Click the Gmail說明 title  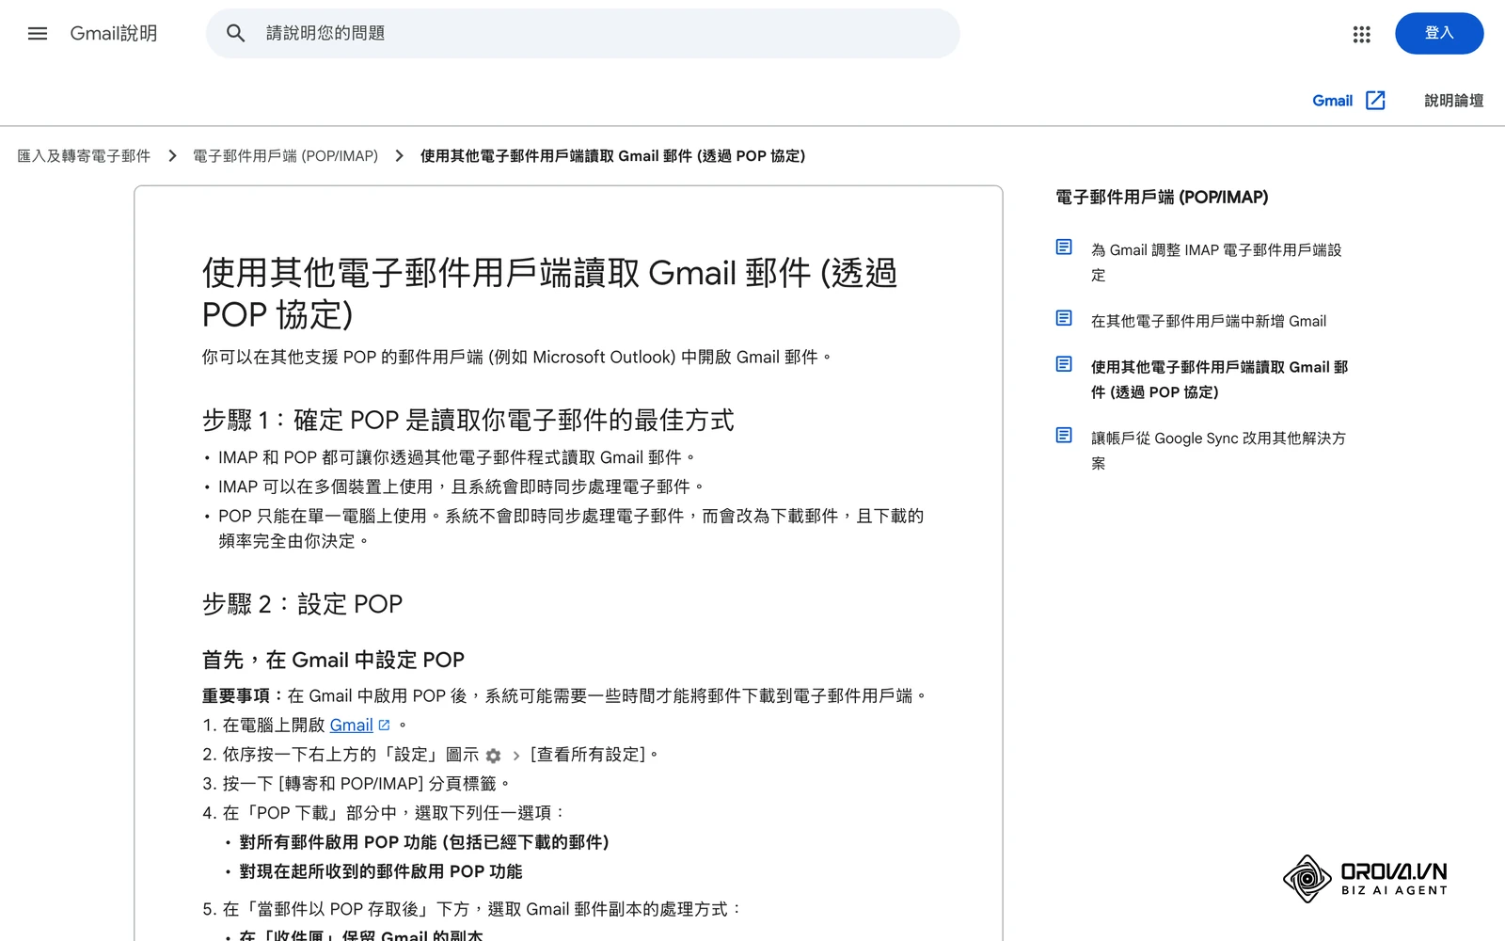(114, 34)
